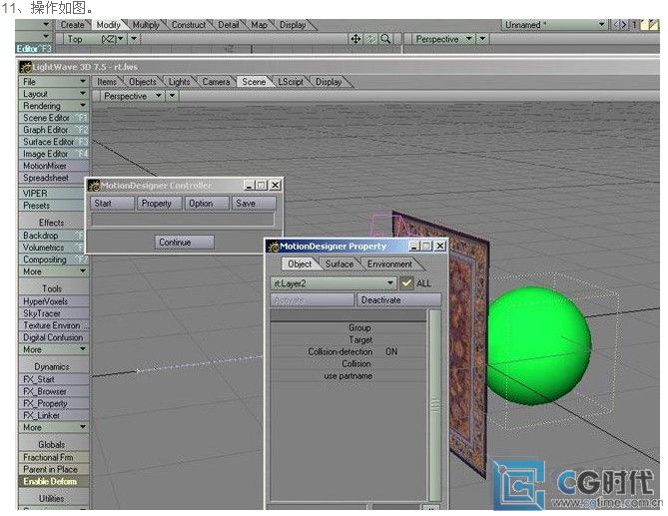Open the Multiply tab in Modeler
Viewport: 668px width, 516px height.
click(146, 25)
